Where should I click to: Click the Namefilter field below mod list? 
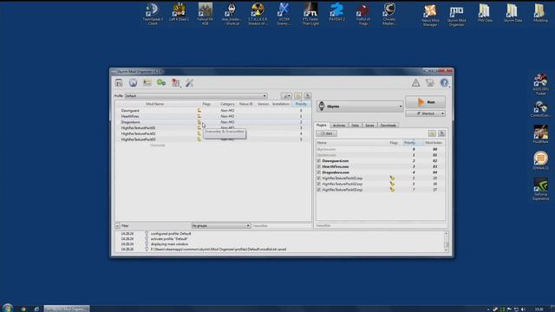281,225
